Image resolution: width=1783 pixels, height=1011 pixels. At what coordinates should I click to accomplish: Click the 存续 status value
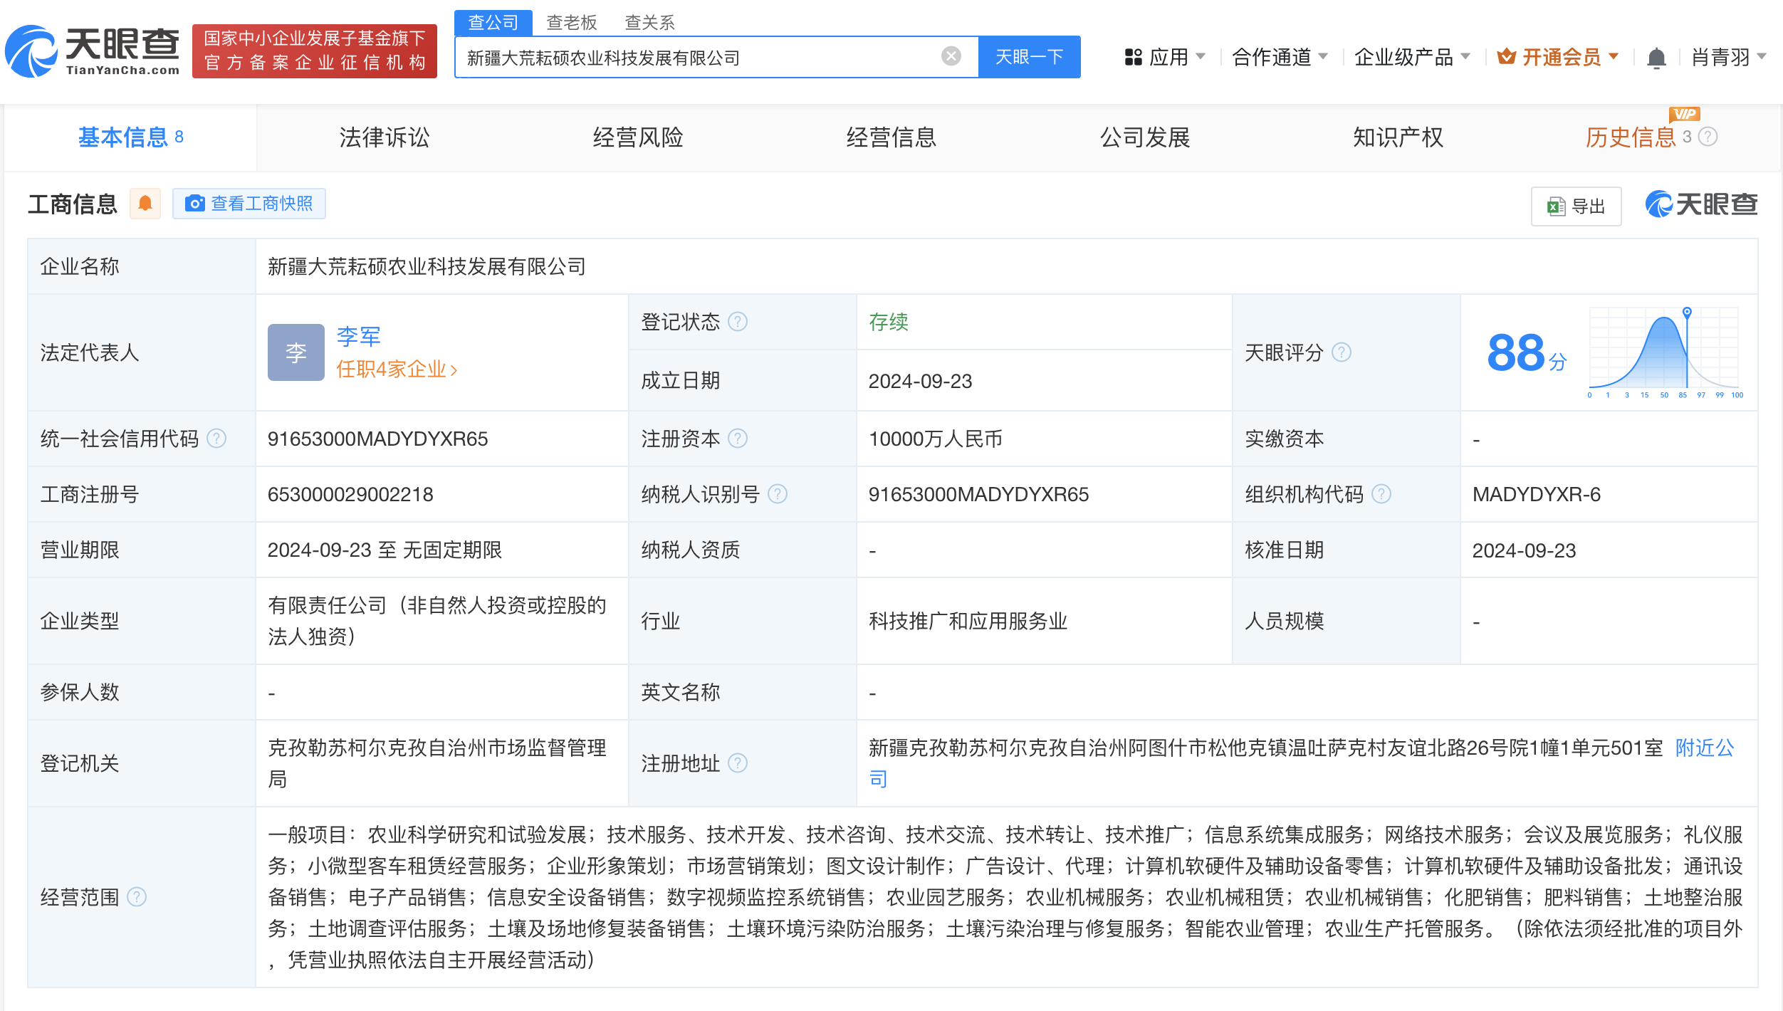[x=889, y=323]
